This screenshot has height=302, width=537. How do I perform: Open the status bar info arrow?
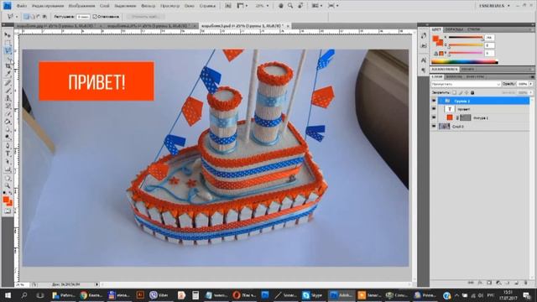97,284
